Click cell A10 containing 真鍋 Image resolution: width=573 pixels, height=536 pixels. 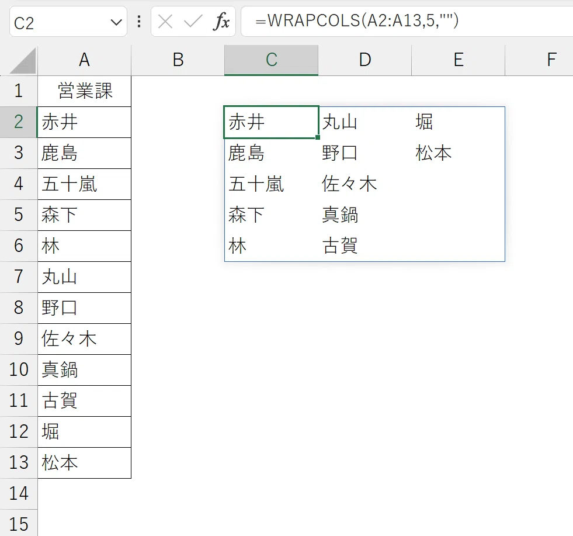click(x=85, y=369)
